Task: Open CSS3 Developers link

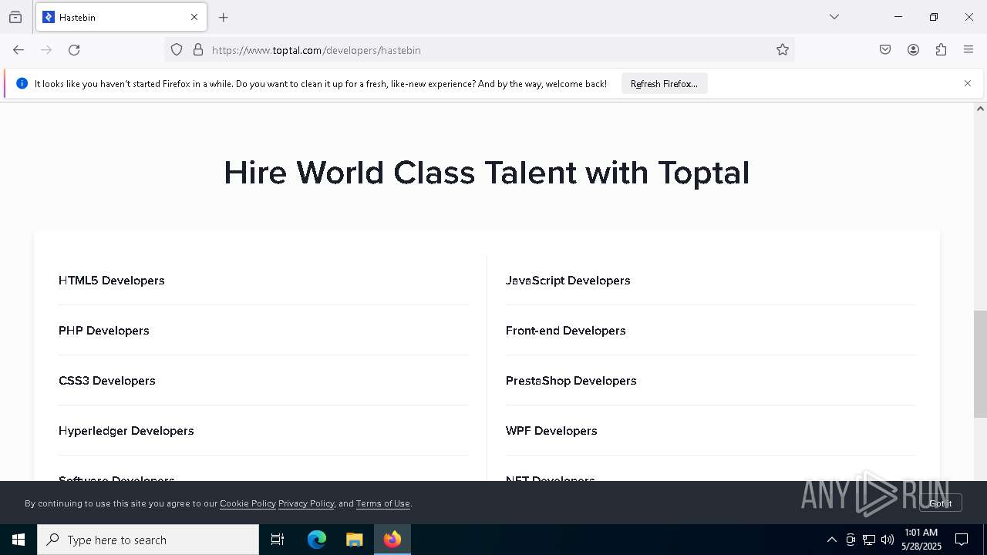Action: coord(107,381)
